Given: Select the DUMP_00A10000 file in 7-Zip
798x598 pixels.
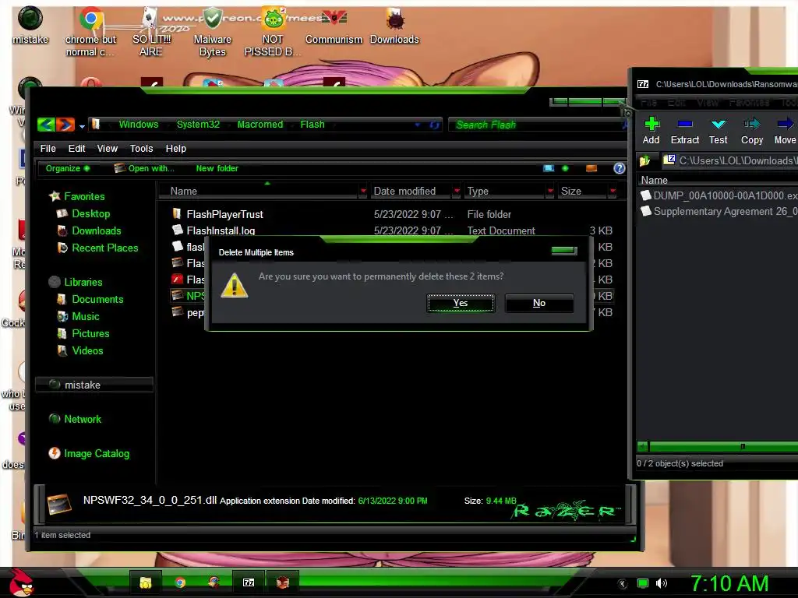Looking at the screenshot, I should (719, 195).
